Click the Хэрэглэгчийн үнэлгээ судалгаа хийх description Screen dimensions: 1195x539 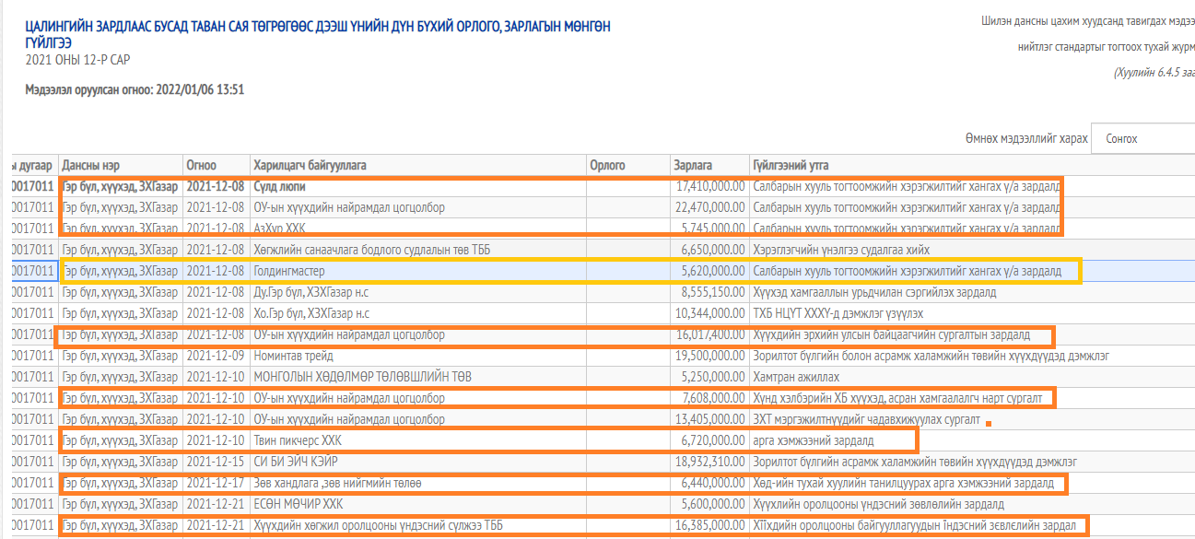pyautogui.click(x=841, y=250)
